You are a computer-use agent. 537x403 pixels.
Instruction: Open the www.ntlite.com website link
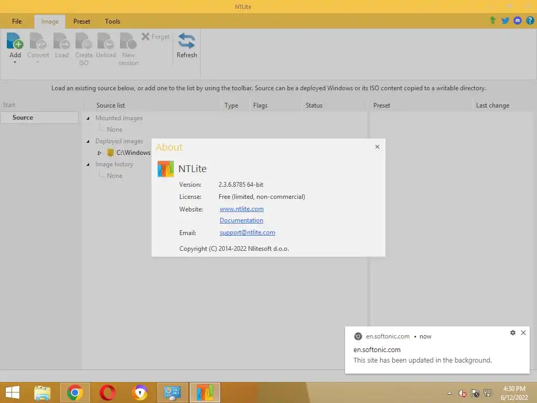(x=241, y=209)
